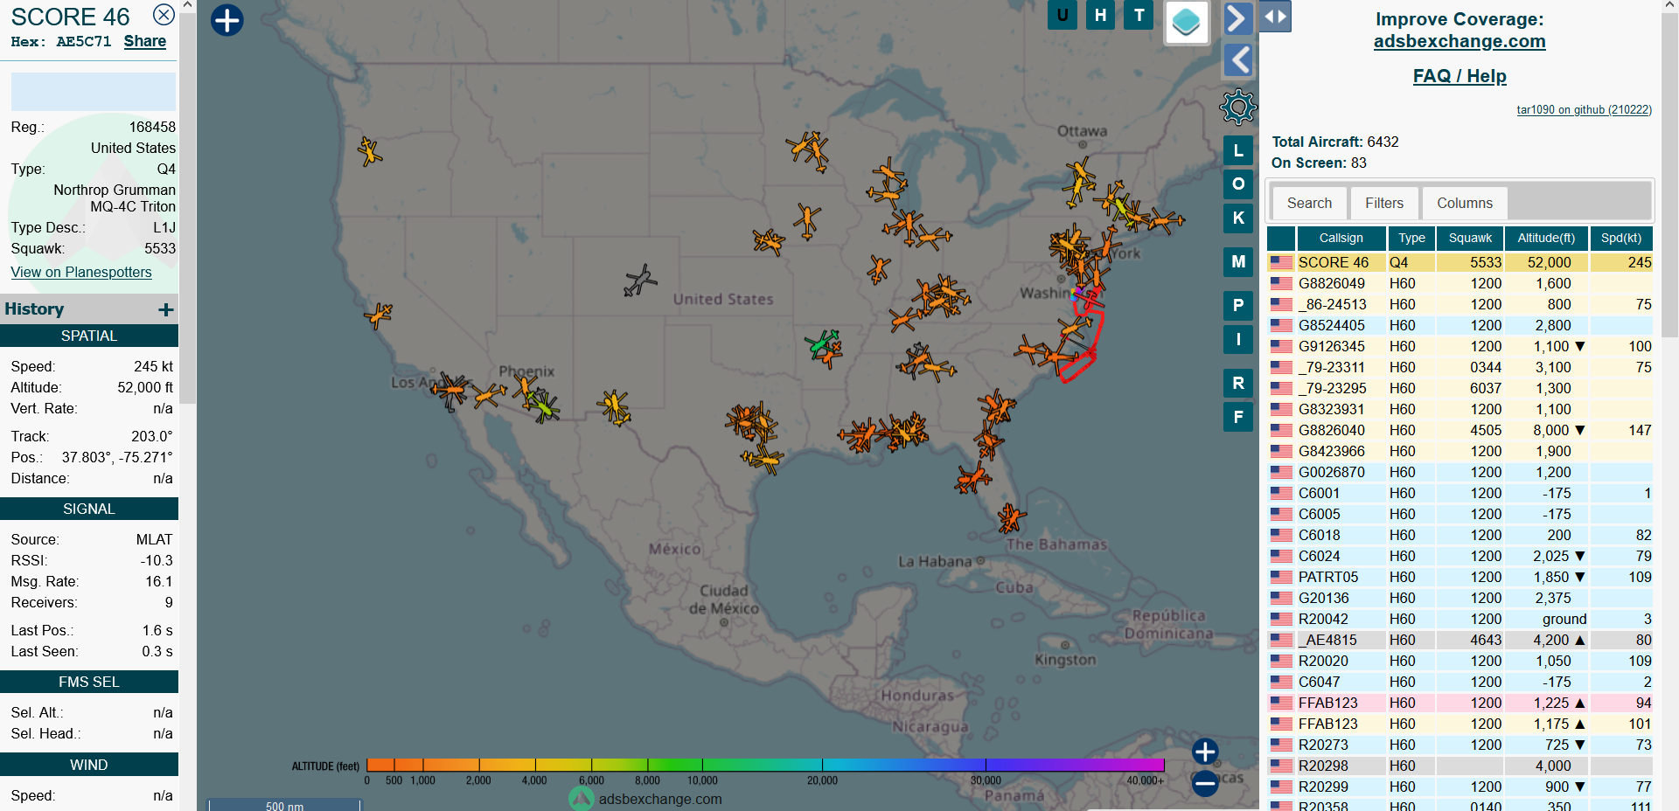Click the F follow button
Screen dimensions: 1679x811
tap(1238, 417)
